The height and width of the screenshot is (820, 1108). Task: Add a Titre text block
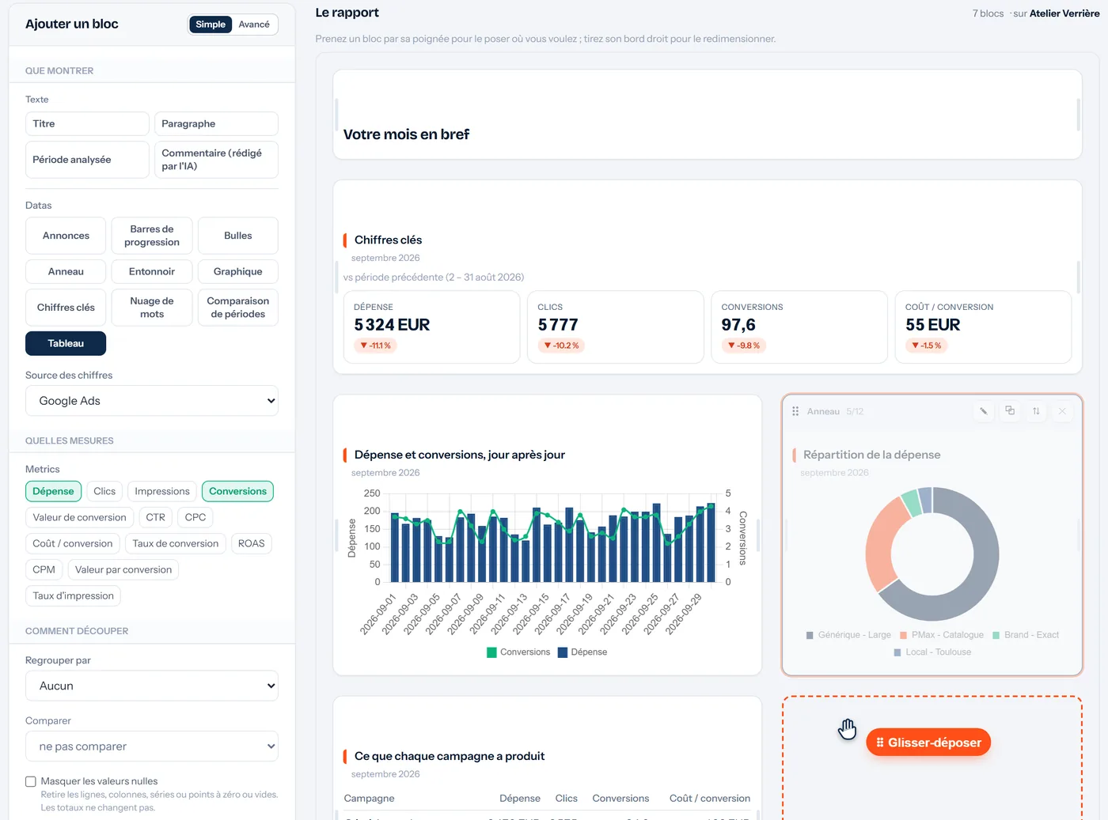[87, 123]
